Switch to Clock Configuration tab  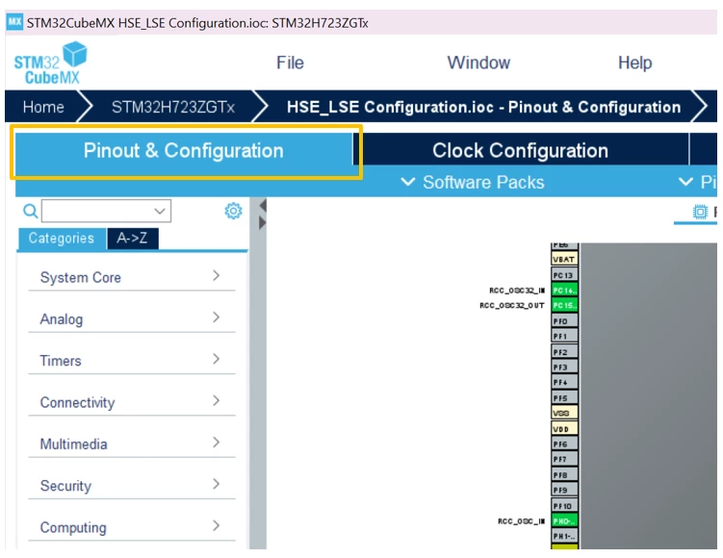[521, 151]
